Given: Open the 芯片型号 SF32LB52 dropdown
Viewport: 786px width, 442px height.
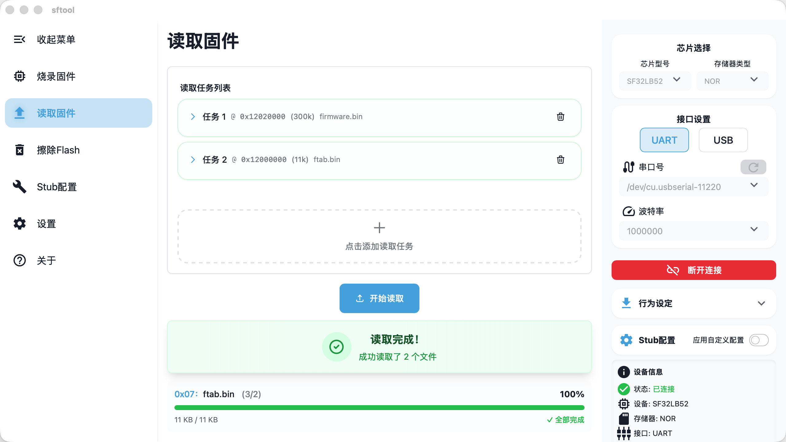Looking at the screenshot, I should pos(655,81).
